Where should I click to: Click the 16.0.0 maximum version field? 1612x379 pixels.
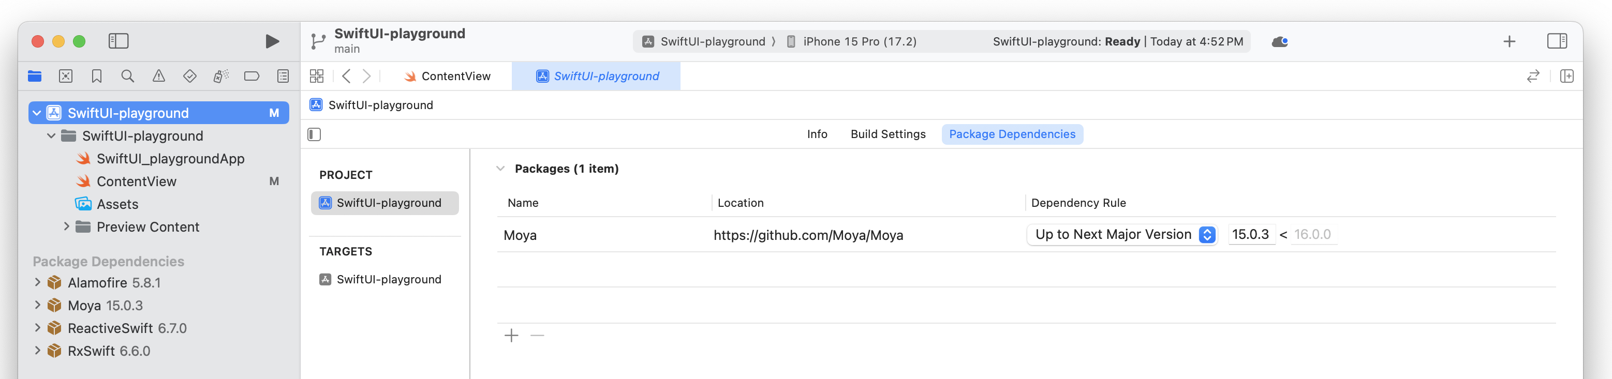pos(1313,235)
